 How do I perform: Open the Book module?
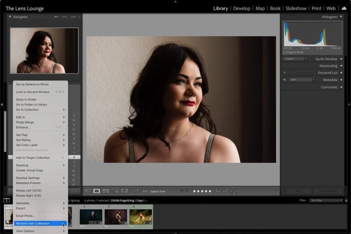click(275, 9)
